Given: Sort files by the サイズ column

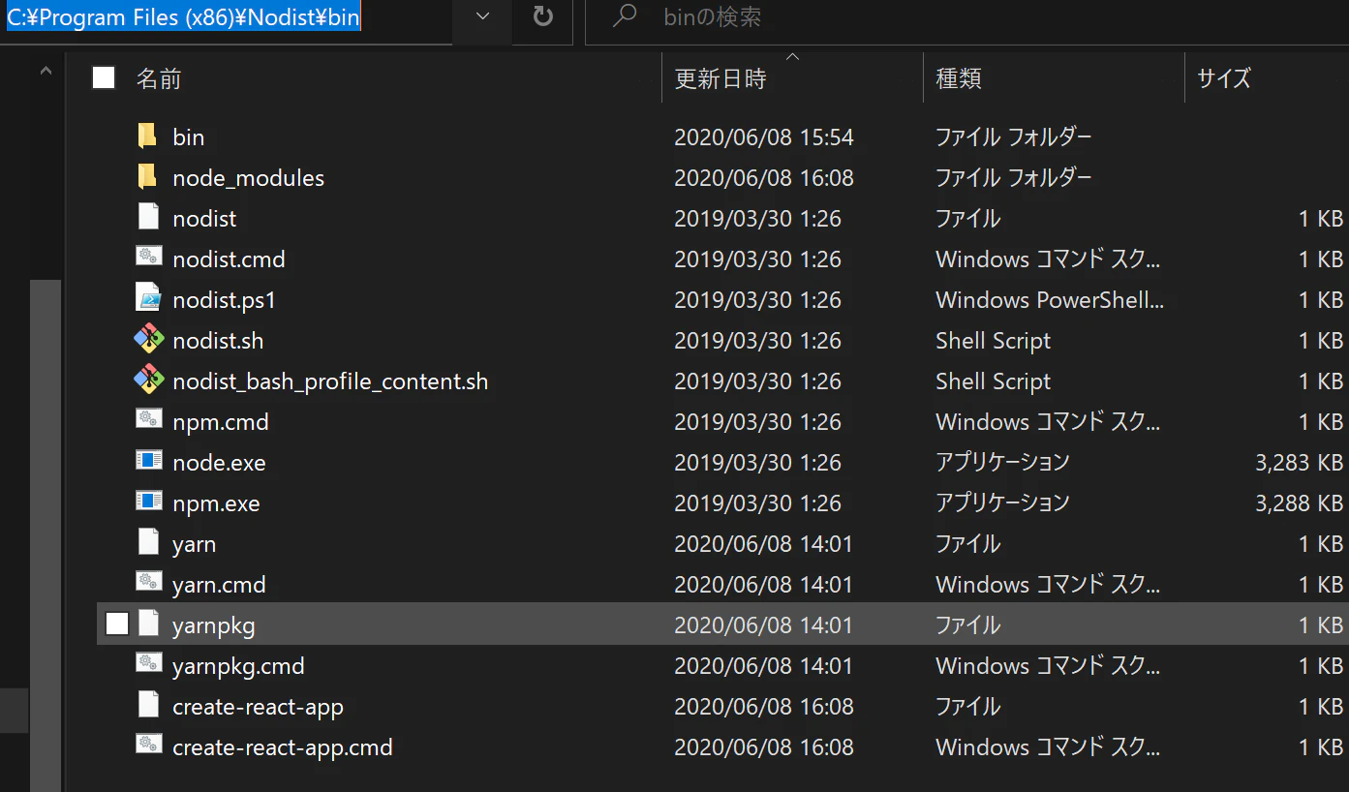Looking at the screenshot, I should click(x=1224, y=78).
